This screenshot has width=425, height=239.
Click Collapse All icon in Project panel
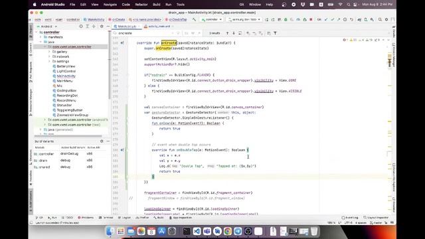(x=94, y=27)
